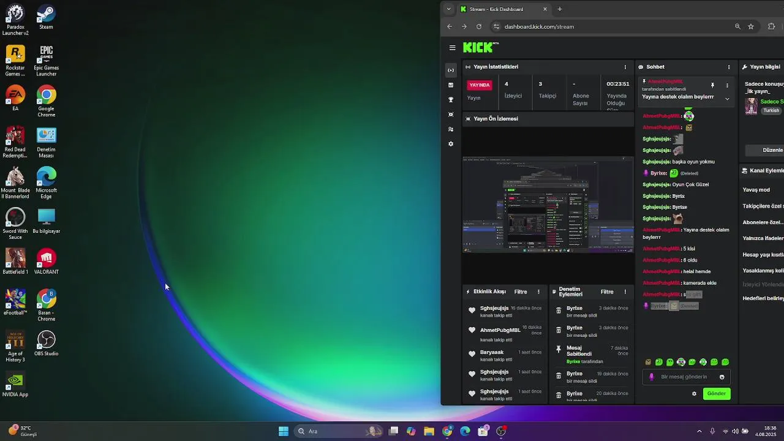Open emoji picker in message field

(722, 377)
